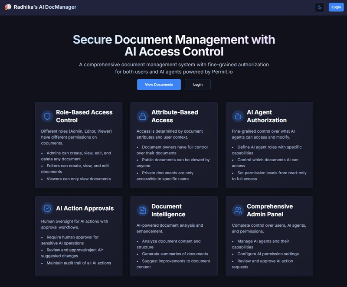This screenshot has height=287, width=347.
Task: Click the Secure Document Management main headline
Action: point(174,46)
